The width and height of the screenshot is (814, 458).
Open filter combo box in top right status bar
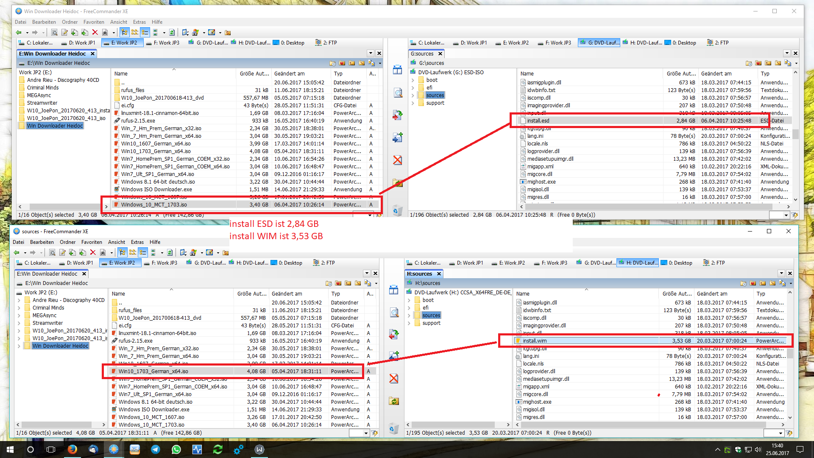pos(779,215)
